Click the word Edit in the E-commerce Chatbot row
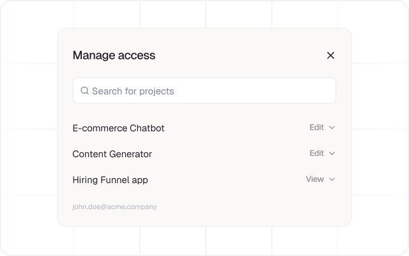This screenshot has height=256, width=409. [316, 127]
